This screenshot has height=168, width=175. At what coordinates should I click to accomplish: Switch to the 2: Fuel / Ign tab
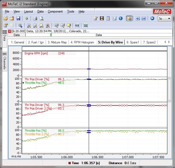click(36, 42)
